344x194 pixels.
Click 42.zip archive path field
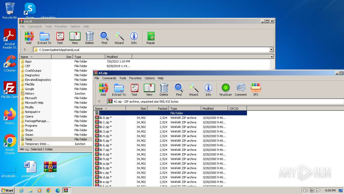tap(225, 101)
